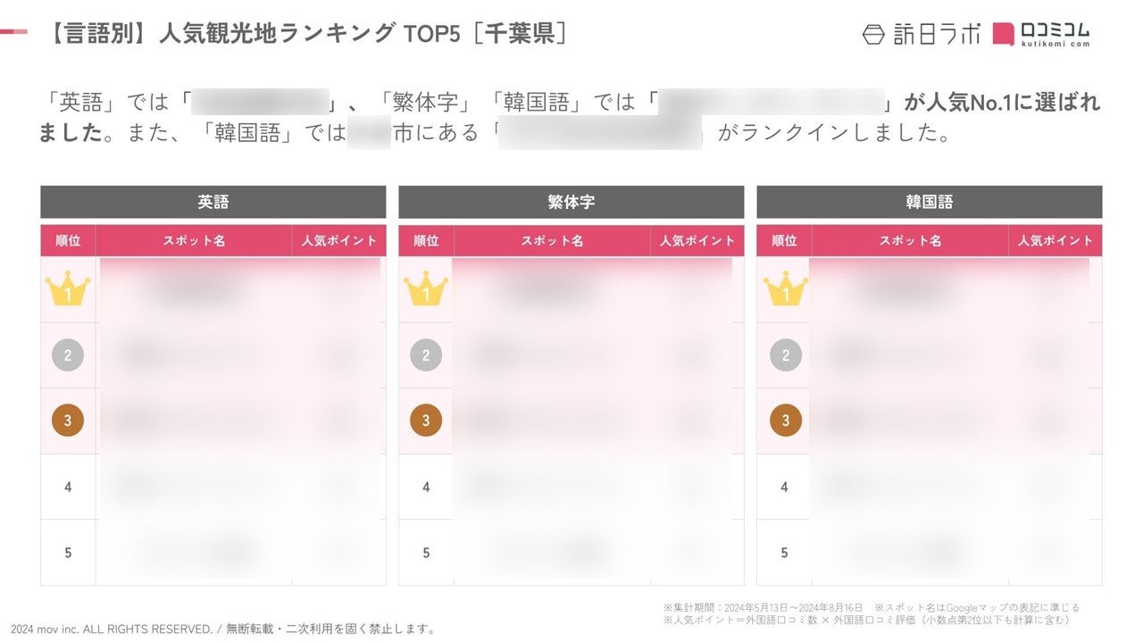The height and width of the screenshot is (643, 1143).
Task: Click 人気ポイント column header in 英語 table
Action: 339,240
